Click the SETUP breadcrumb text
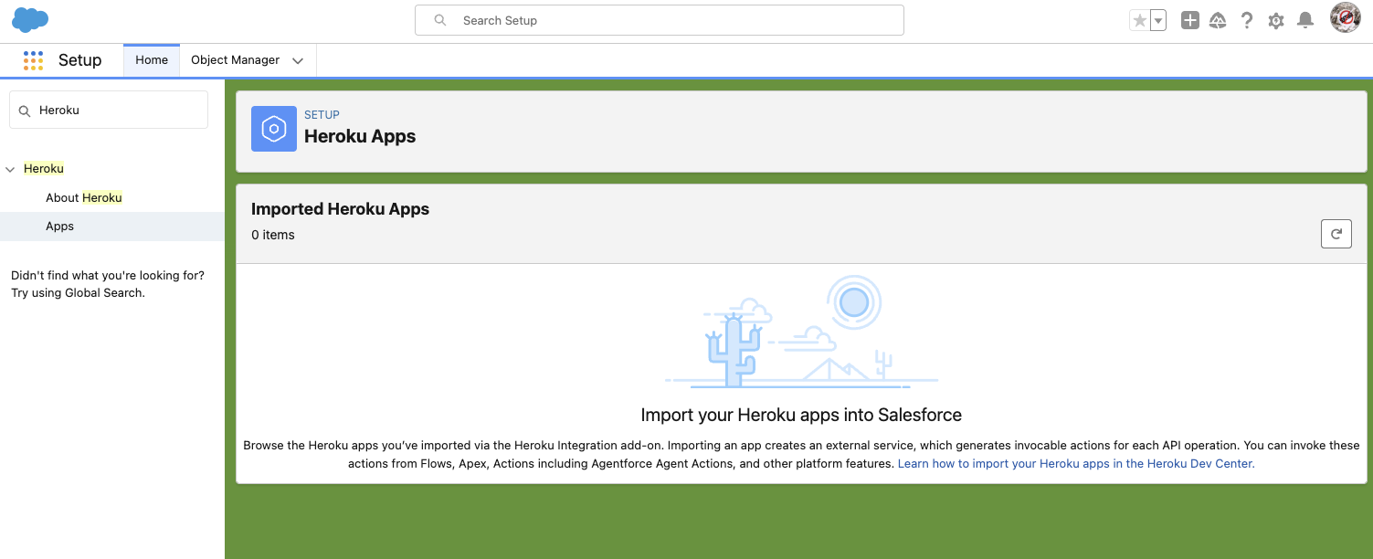 322,115
